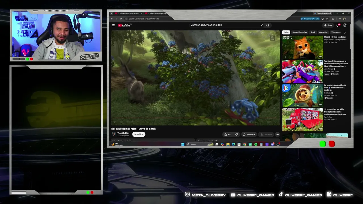Open the 12 kinds of box set thumbnail

tap(302, 120)
